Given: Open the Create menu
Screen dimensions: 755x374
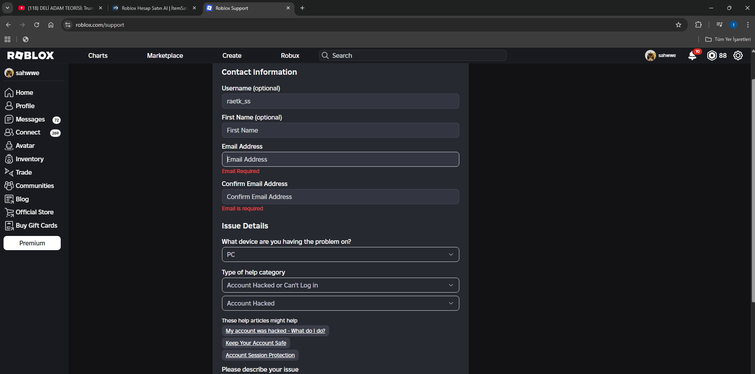Looking at the screenshot, I should point(232,55).
